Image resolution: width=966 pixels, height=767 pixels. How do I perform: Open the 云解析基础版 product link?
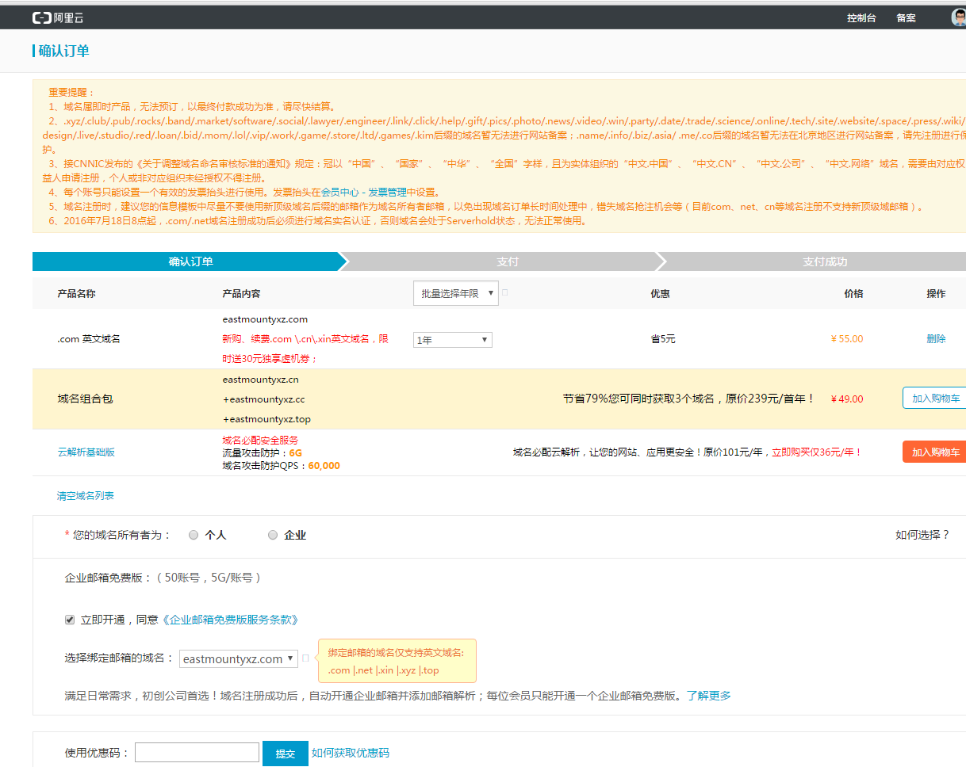pos(86,452)
